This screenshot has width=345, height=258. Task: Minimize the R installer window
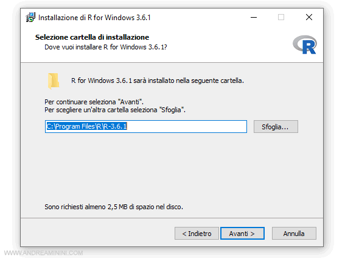click(x=254, y=17)
